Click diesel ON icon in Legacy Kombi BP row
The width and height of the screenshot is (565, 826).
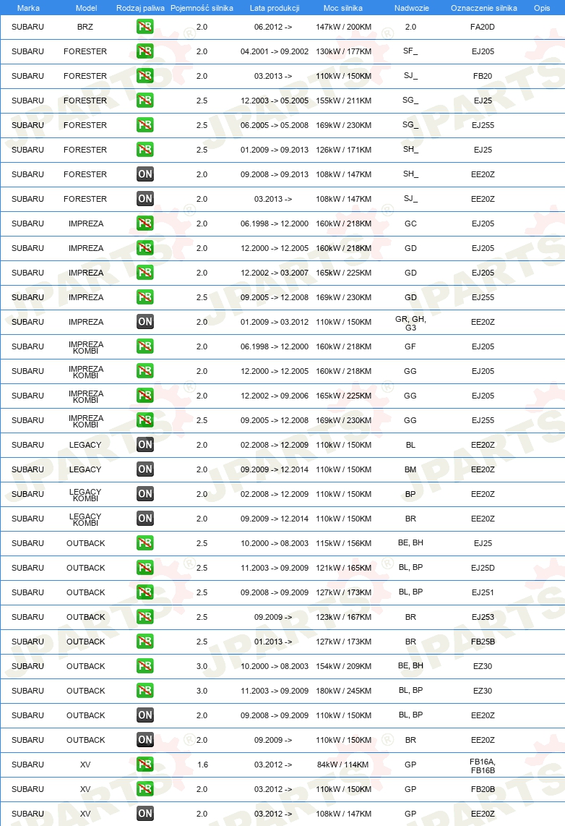(x=145, y=493)
